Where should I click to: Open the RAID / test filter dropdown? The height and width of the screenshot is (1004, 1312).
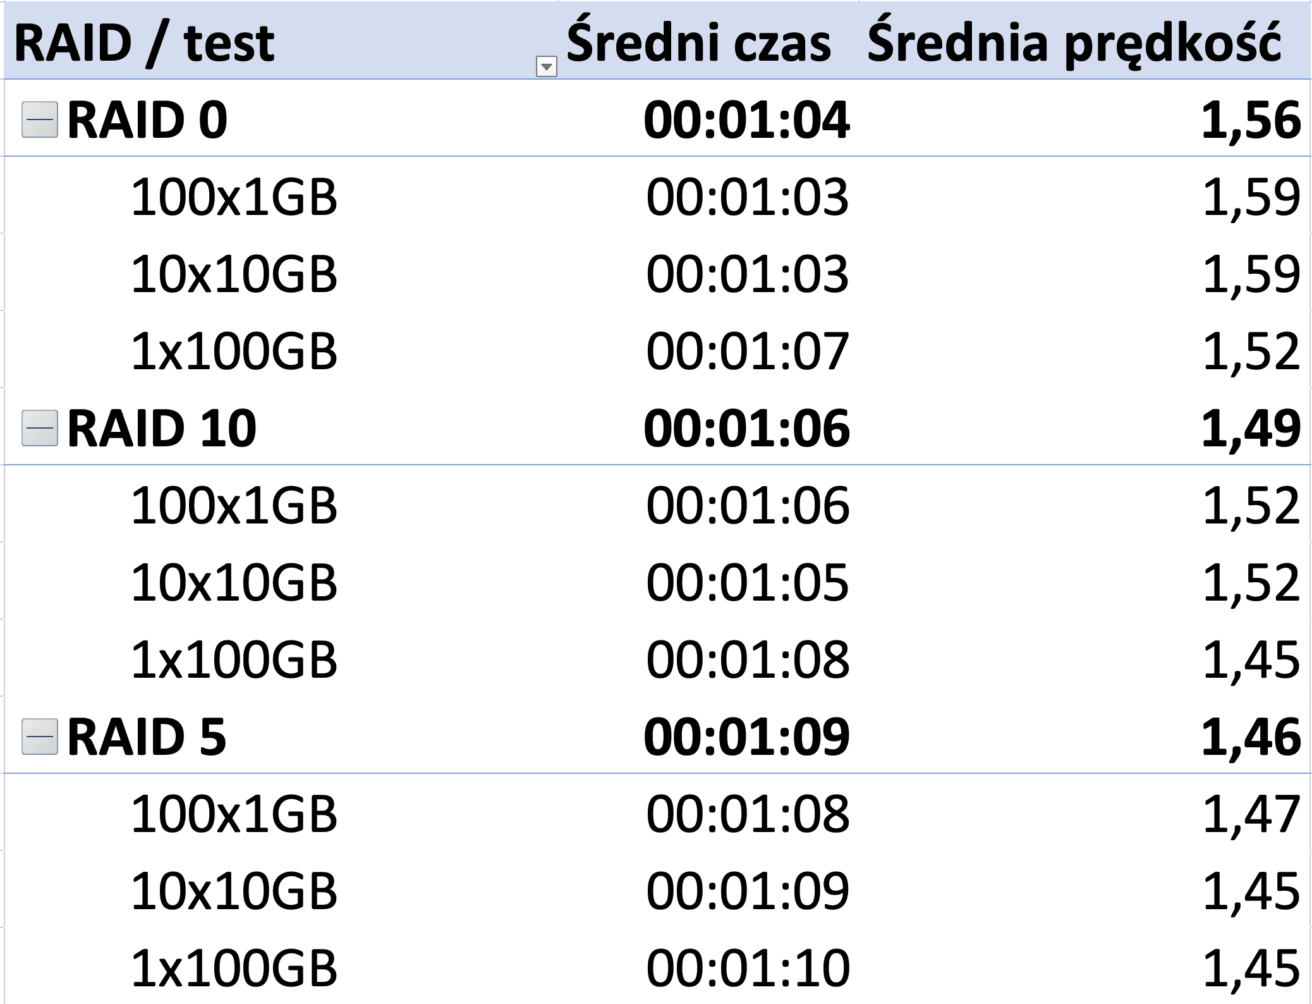(546, 66)
